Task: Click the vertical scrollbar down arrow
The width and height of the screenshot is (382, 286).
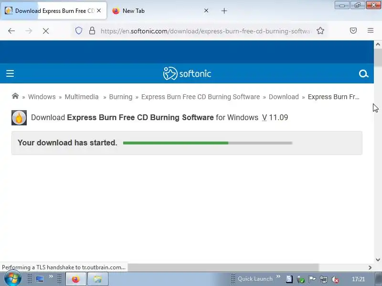Action: pyautogui.click(x=378, y=259)
